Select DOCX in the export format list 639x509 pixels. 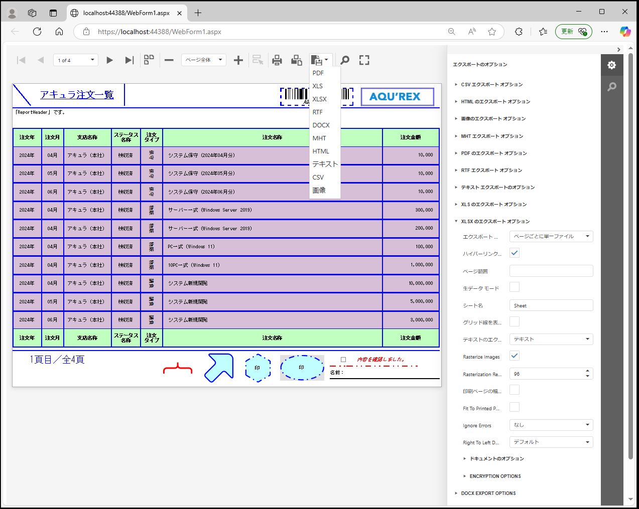(x=321, y=125)
